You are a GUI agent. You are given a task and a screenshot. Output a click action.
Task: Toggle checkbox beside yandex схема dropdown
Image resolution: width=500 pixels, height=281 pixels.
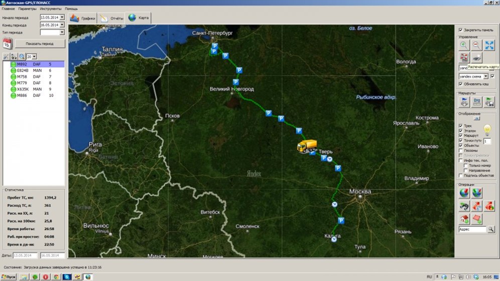(492, 76)
